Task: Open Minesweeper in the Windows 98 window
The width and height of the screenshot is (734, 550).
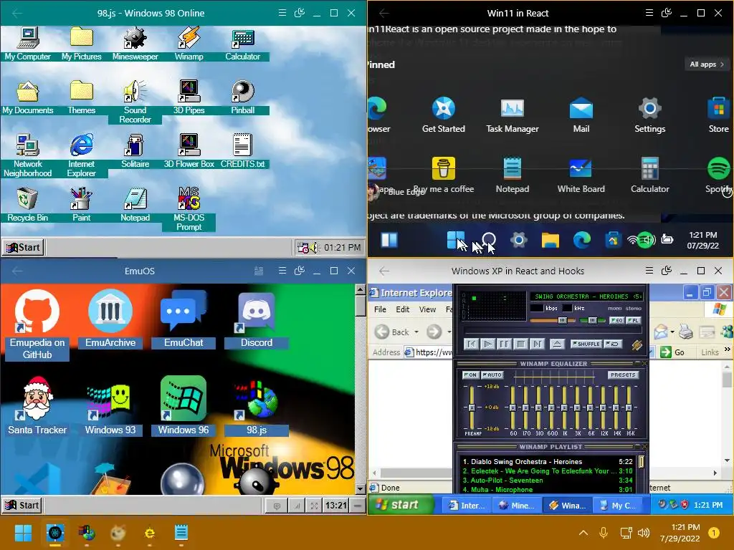Action: coord(135,44)
